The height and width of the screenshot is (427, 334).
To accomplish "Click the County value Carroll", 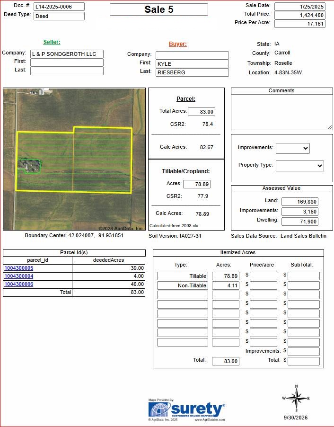I will pyautogui.click(x=282, y=53).
